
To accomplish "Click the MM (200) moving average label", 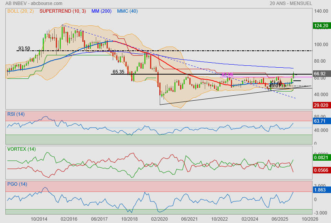I will click(101, 11).
